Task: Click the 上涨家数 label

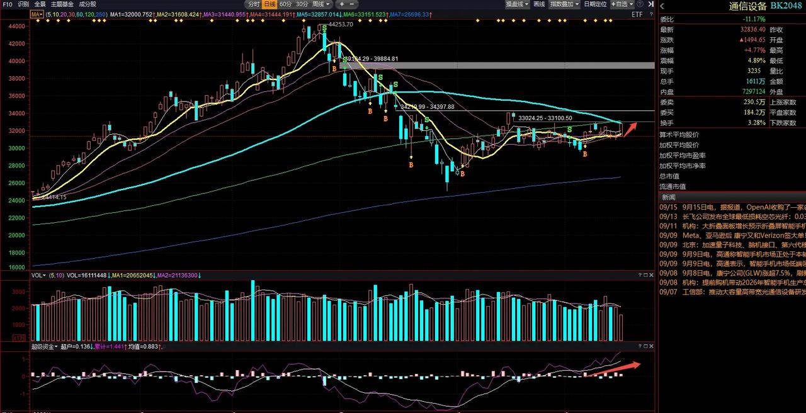Action: click(783, 101)
